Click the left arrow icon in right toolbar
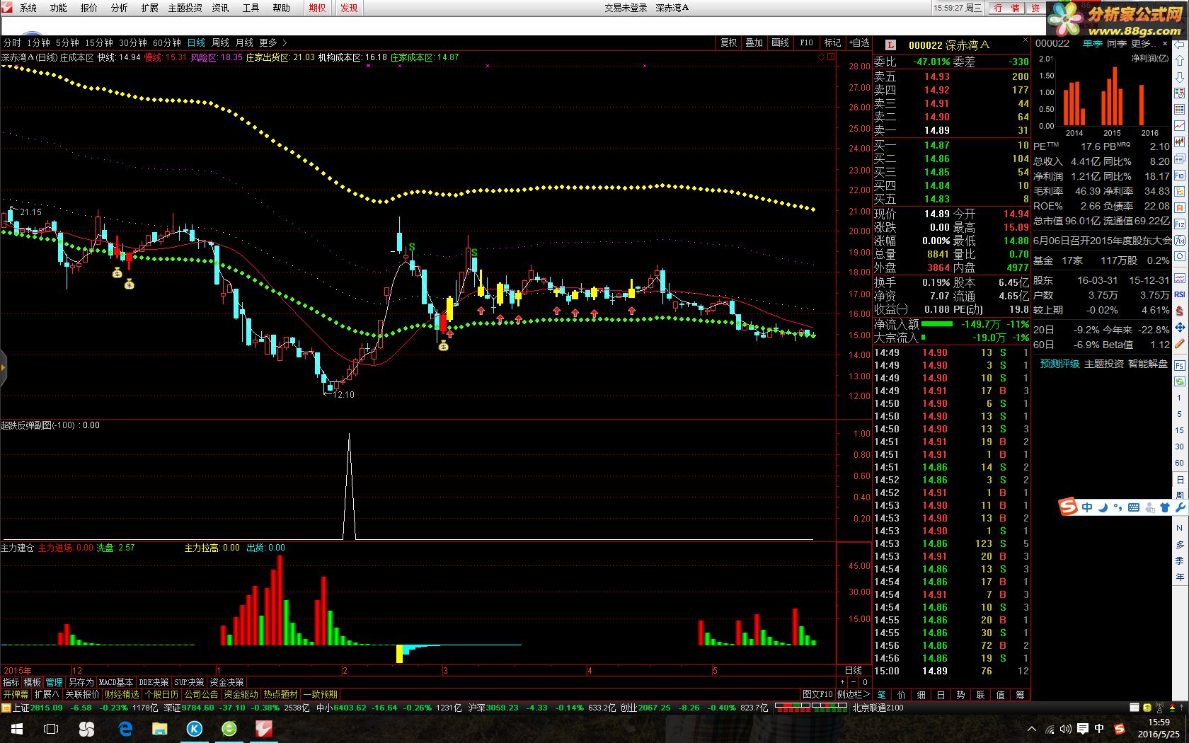Viewport: 1189px width, 743px height. [x=1180, y=45]
